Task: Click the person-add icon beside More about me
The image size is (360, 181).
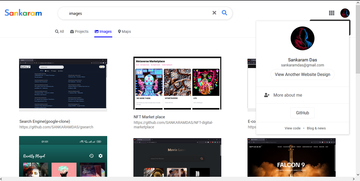Action: click(x=267, y=95)
